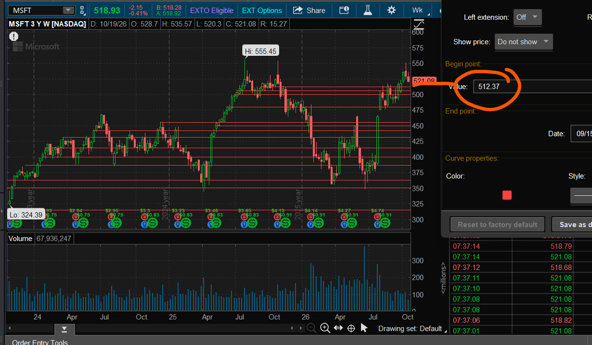592x345 pixels.
Task: Open the Left extension Off dropdown
Action: [x=527, y=17]
